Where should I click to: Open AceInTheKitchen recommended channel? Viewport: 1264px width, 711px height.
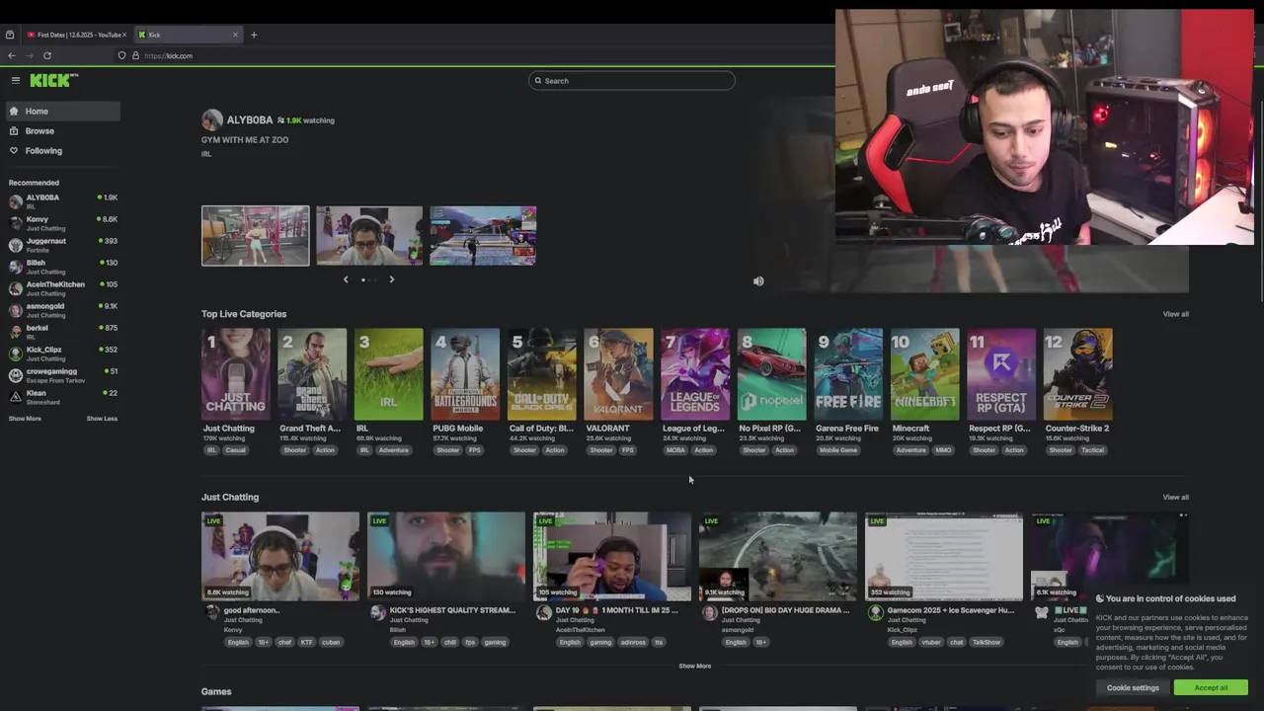(x=61, y=288)
